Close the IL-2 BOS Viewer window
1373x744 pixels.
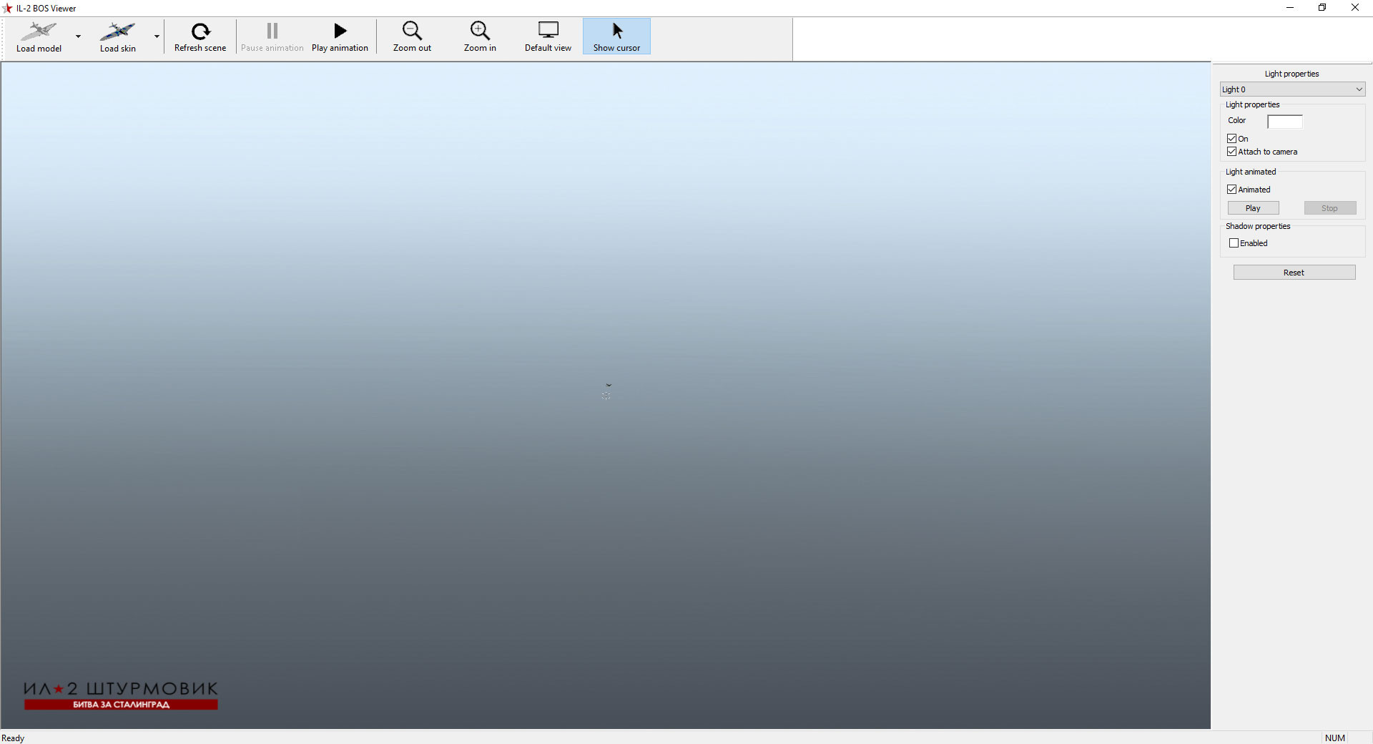(1355, 8)
